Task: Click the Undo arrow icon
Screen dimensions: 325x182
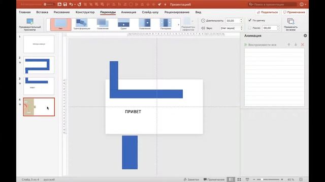Action: coord(71,5)
